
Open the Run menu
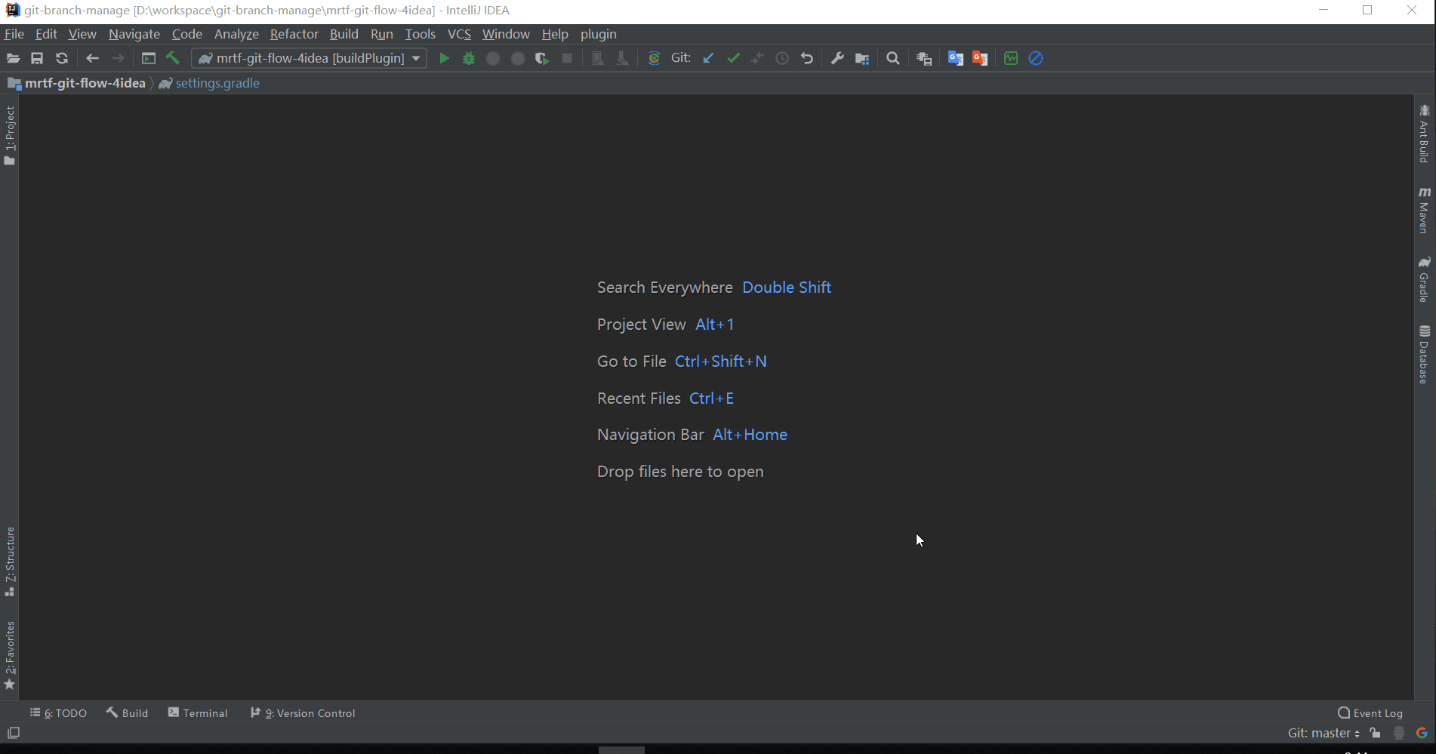point(382,34)
